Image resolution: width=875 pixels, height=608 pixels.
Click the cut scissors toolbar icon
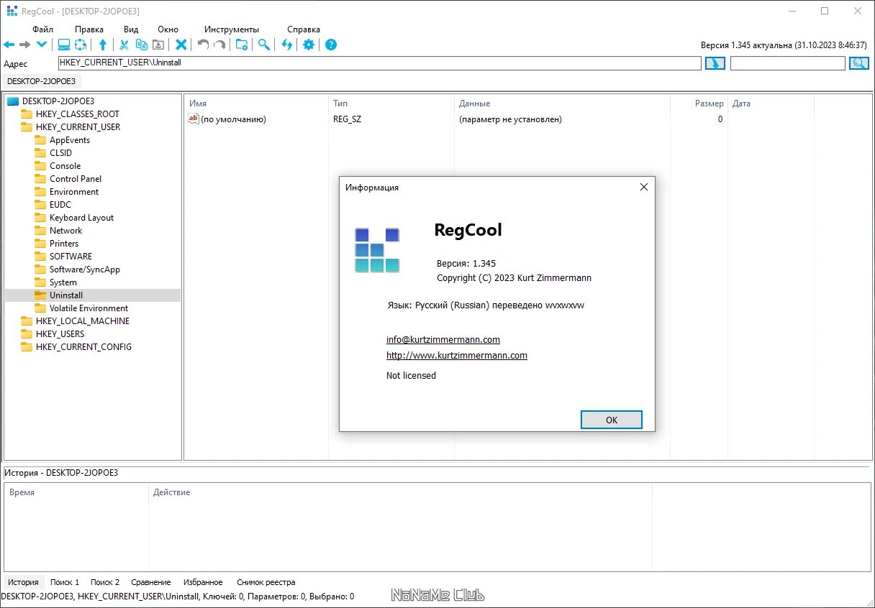coord(124,45)
